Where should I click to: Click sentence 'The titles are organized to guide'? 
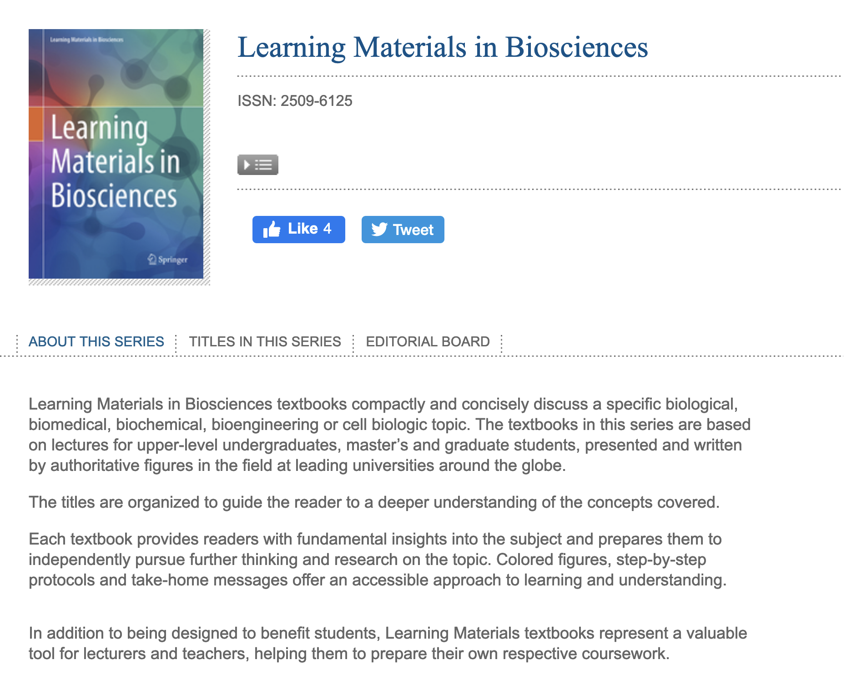pyautogui.click(x=374, y=502)
